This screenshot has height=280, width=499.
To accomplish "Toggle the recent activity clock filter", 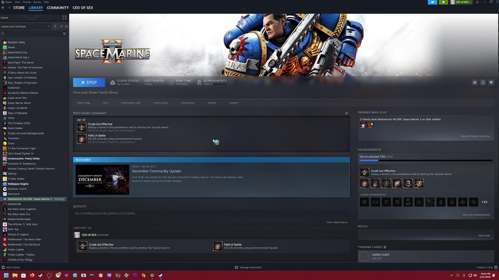I will pos(61,26).
